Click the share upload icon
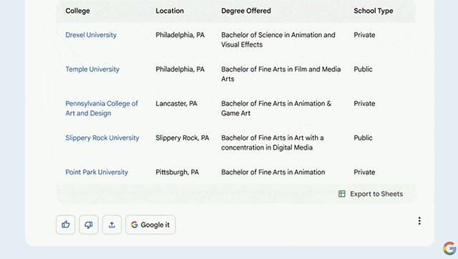This screenshot has height=259, width=458. coord(112,225)
